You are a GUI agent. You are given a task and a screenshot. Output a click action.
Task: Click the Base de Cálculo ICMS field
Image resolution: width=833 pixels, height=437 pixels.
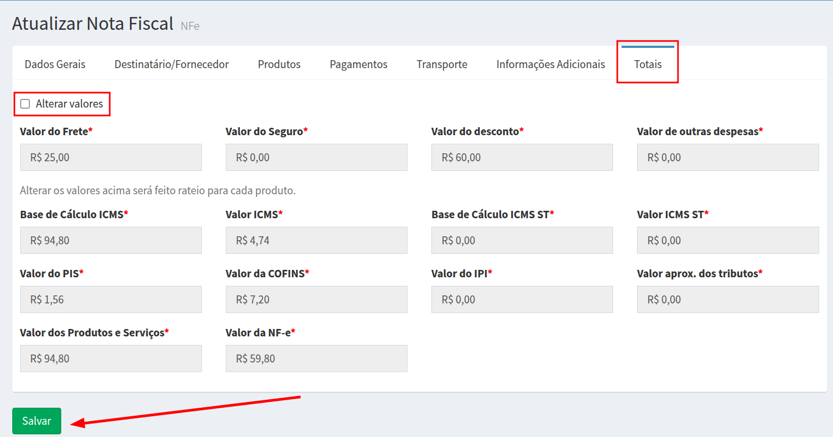[x=111, y=241]
